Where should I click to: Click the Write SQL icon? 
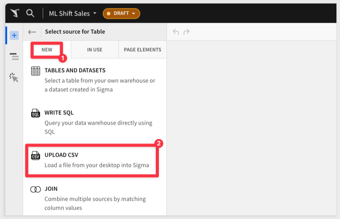(36, 113)
